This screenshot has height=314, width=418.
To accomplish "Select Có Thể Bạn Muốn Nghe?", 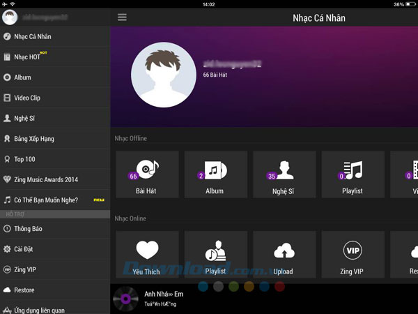I will click(x=55, y=200).
